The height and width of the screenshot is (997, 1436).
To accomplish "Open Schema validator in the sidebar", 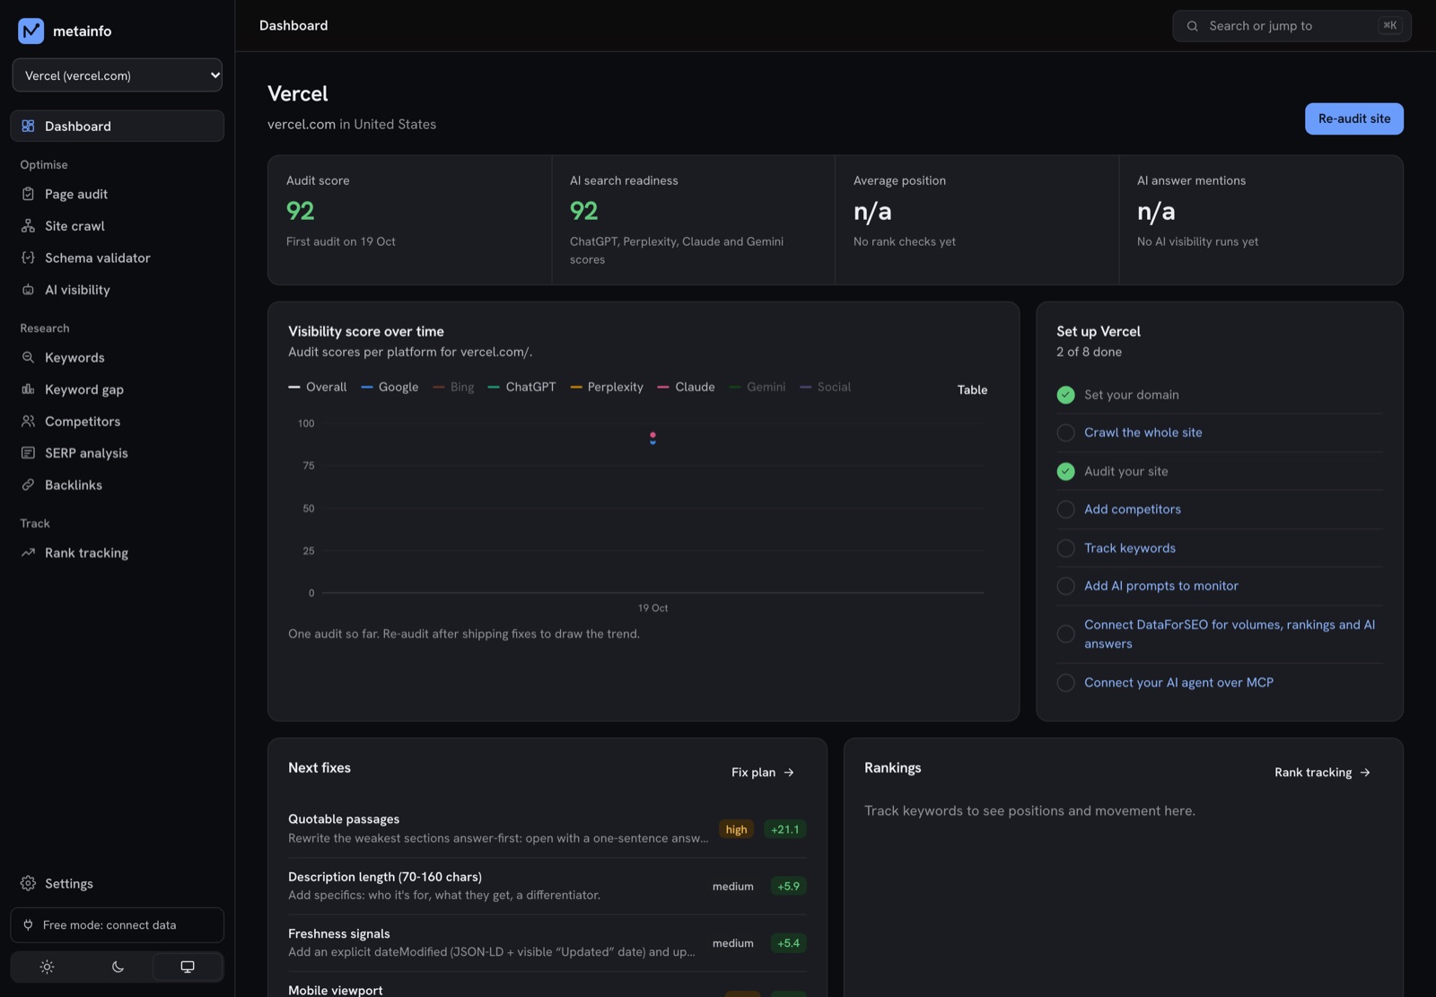I will (118, 258).
